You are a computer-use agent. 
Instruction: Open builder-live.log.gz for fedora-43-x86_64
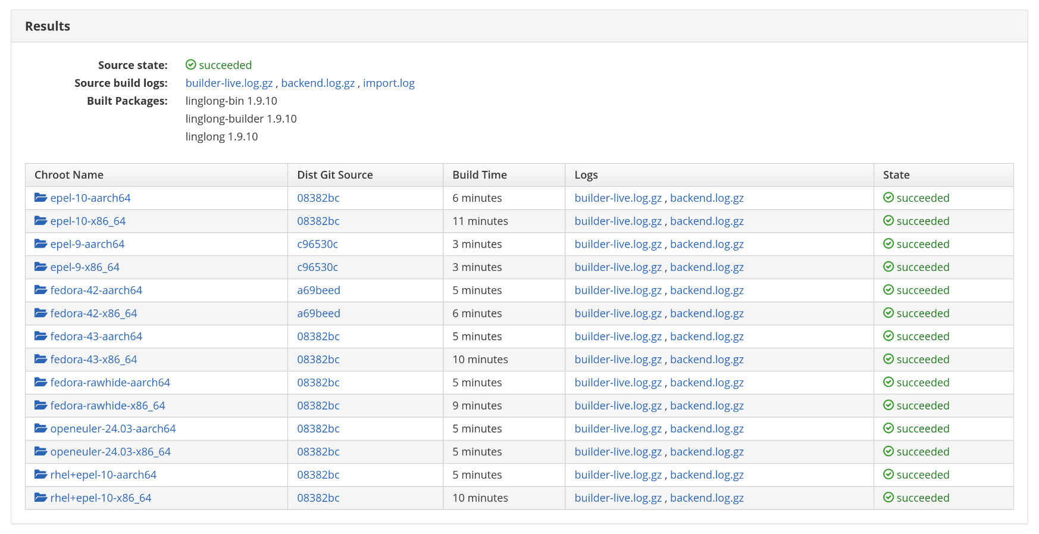tap(618, 360)
